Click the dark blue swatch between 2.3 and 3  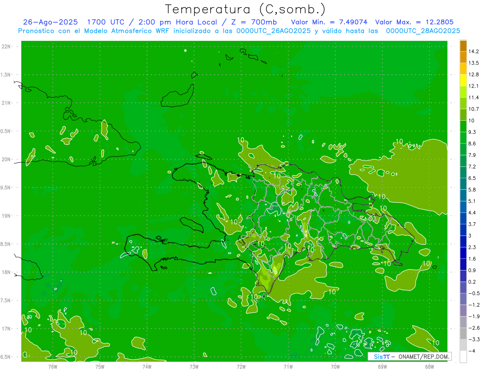tap(463, 242)
